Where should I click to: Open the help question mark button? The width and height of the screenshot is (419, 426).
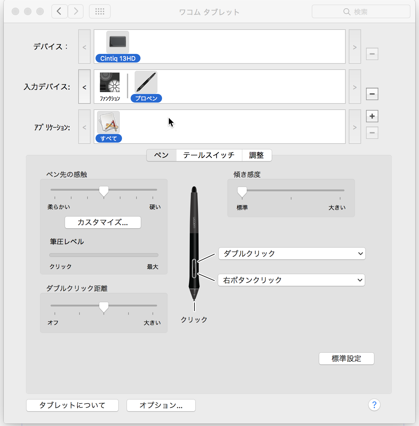pos(374,405)
